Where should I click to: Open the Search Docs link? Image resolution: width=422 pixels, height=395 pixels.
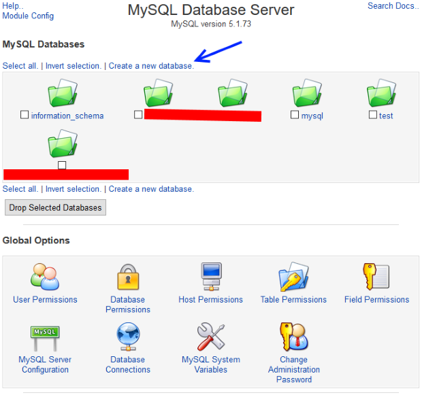393,6
